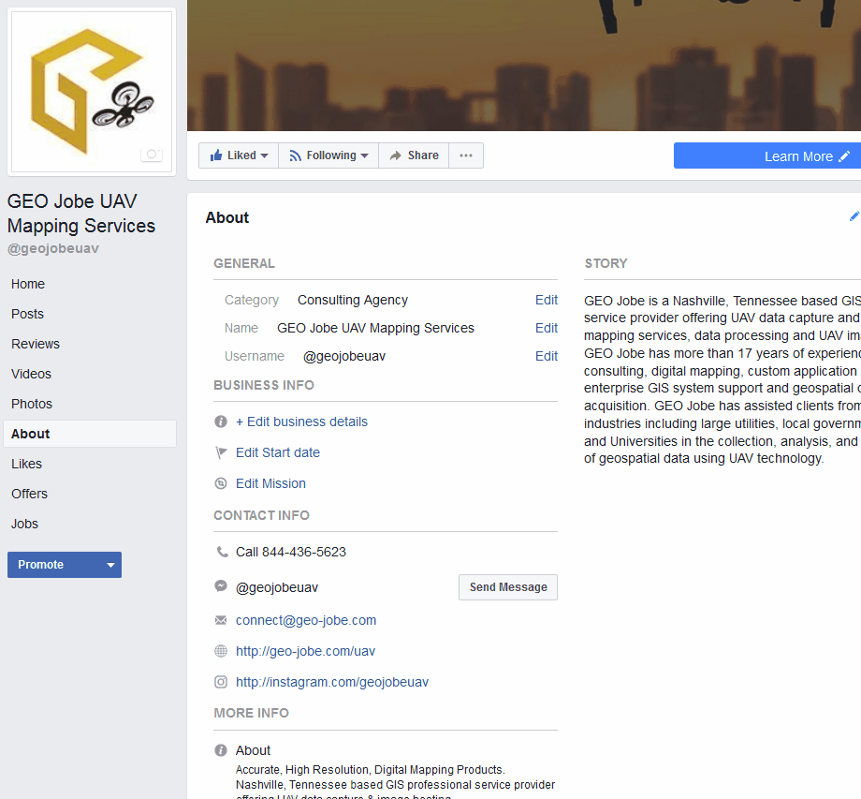Screen dimensions: 861x799
Task: Click the camera icon on profile picture
Action: [152, 155]
